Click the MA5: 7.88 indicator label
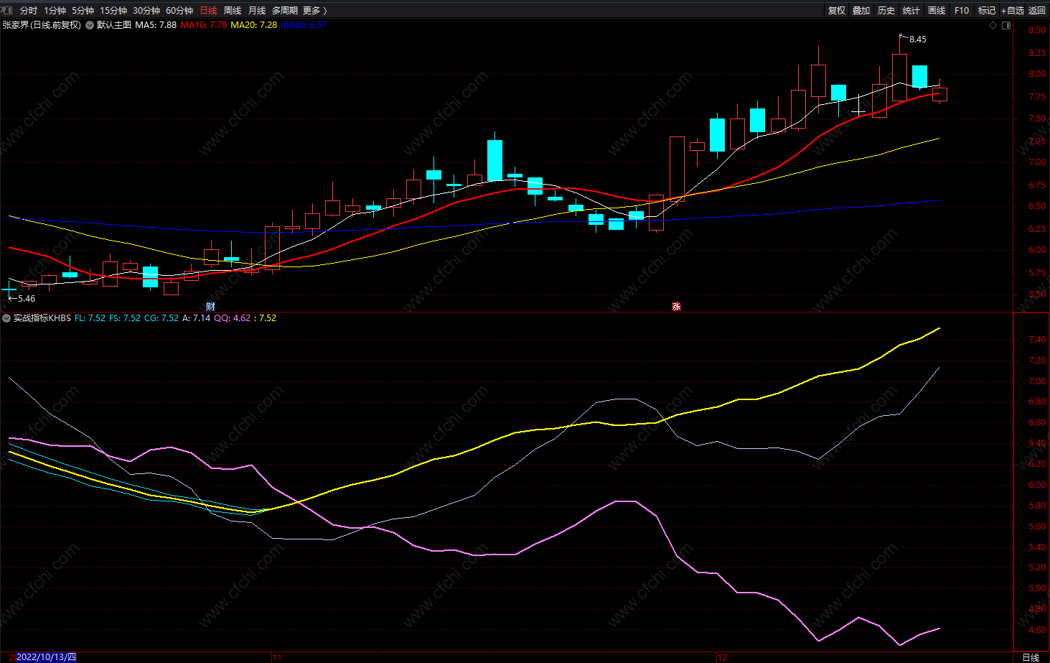Screen dimensions: 1050x663 click(156, 25)
